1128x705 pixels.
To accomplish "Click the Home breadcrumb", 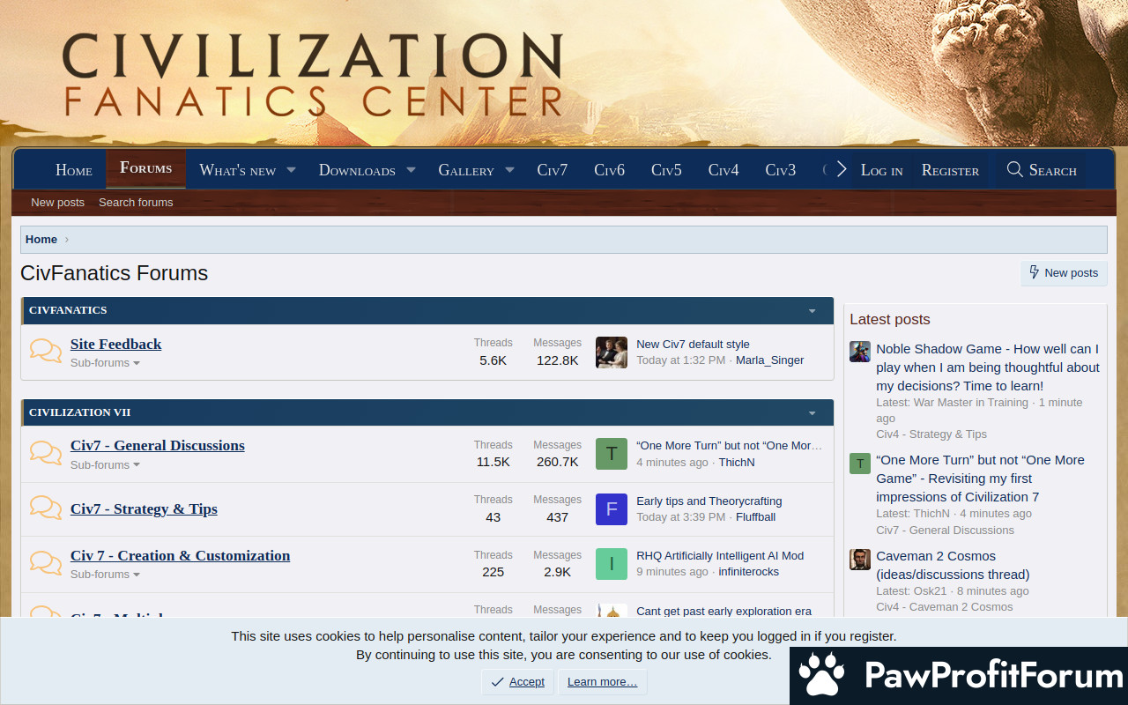I will click(x=41, y=239).
